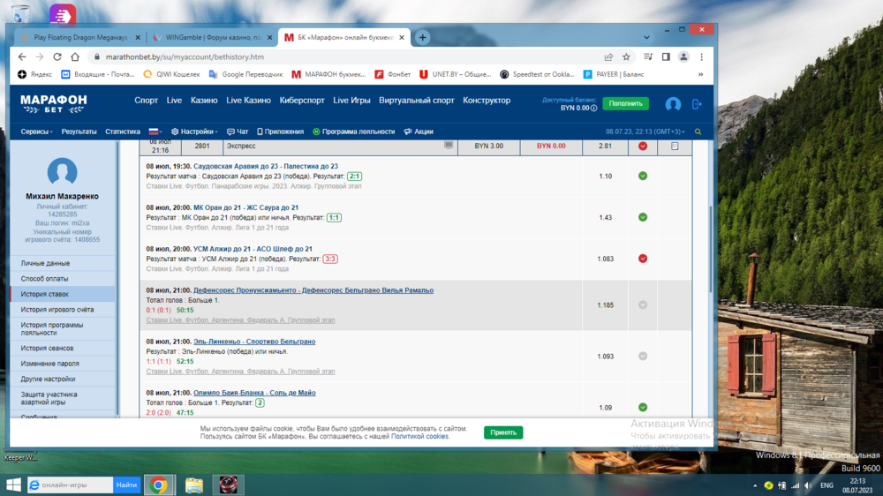Bookmark this page with the star icon
Viewport: 883px width, 496px height.
(626, 56)
